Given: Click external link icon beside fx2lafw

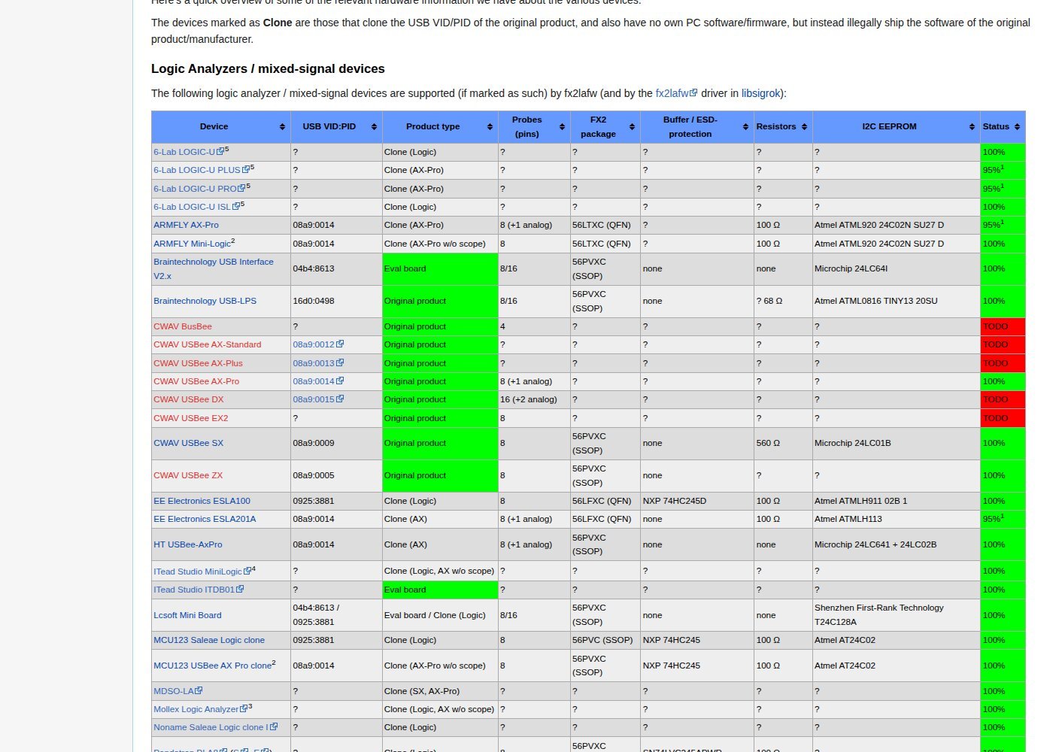Looking at the screenshot, I should click(x=693, y=93).
